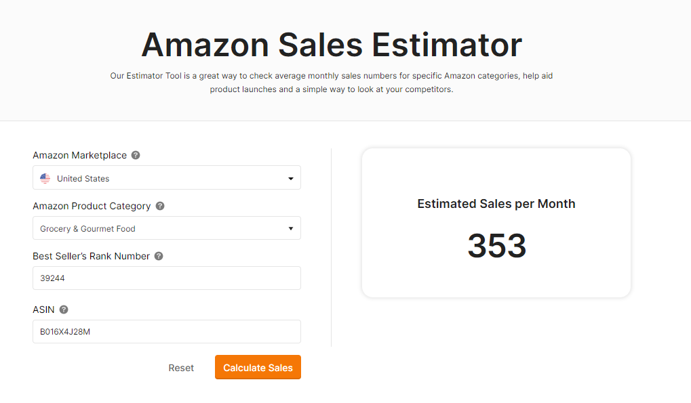Click the Amazon Marketplace help icon
The height and width of the screenshot is (403, 691).
[x=136, y=155]
